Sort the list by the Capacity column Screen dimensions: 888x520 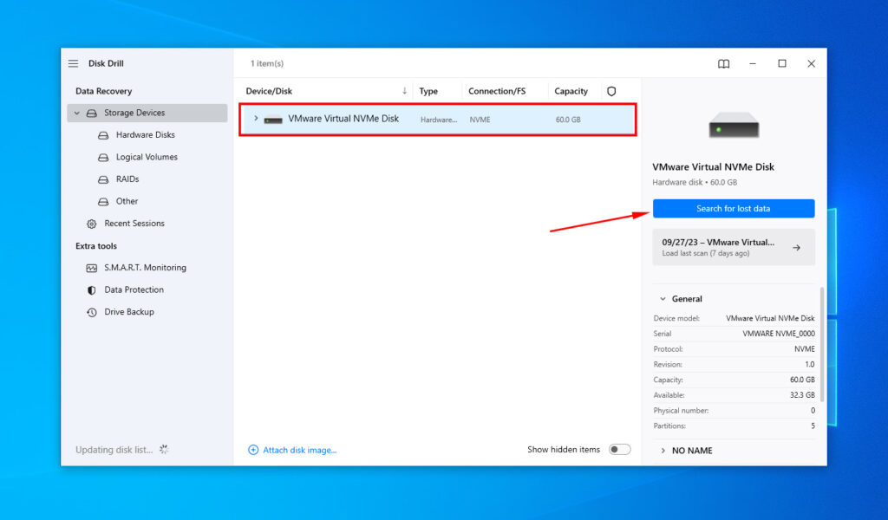(571, 91)
